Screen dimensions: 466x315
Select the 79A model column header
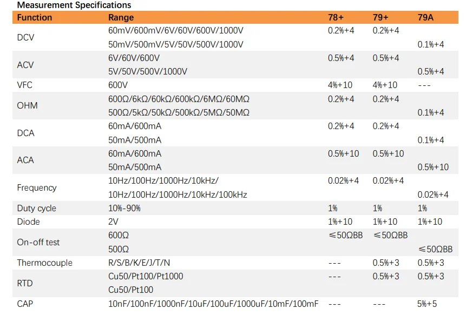pyautogui.click(x=425, y=17)
